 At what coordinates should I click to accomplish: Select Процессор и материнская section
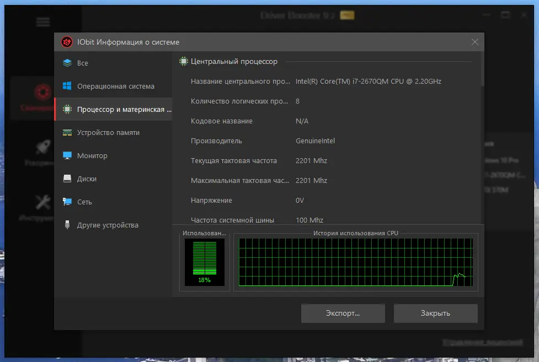(x=113, y=109)
